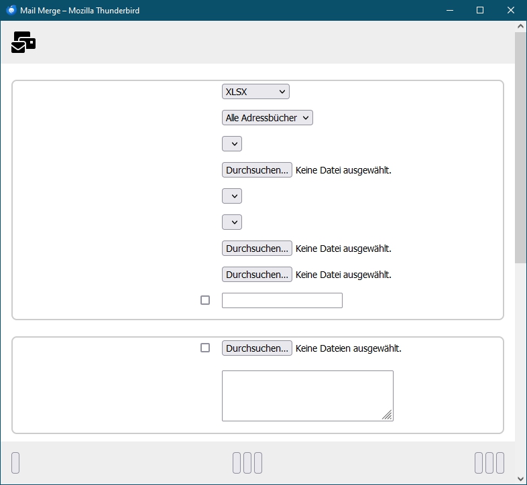527x485 pixels.
Task: Grab the text area's resize handle
Action: click(x=387, y=415)
